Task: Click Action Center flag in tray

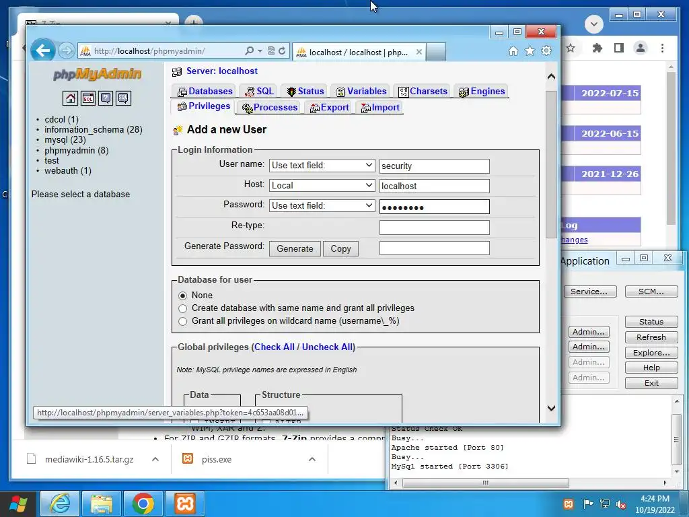Action: click(x=587, y=504)
